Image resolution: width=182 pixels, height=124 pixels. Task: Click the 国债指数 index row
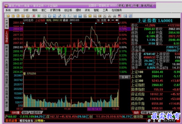tap(155, 90)
